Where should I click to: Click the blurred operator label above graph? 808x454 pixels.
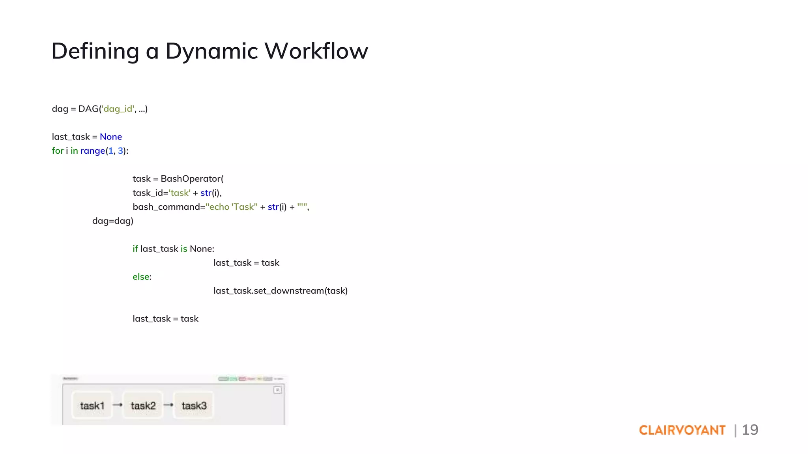click(x=70, y=378)
